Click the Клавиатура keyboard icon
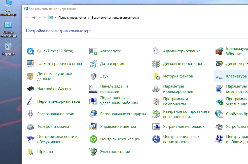 coord(219,77)
